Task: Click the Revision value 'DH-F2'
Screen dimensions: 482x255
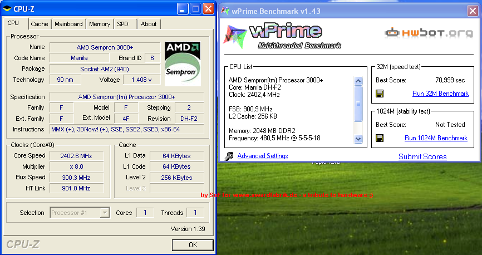Action: [x=189, y=119]
